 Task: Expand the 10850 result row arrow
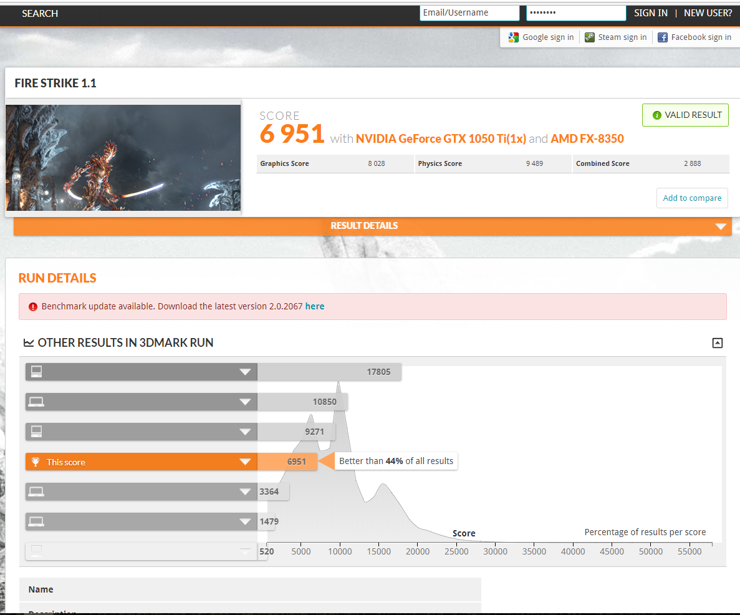245,402
